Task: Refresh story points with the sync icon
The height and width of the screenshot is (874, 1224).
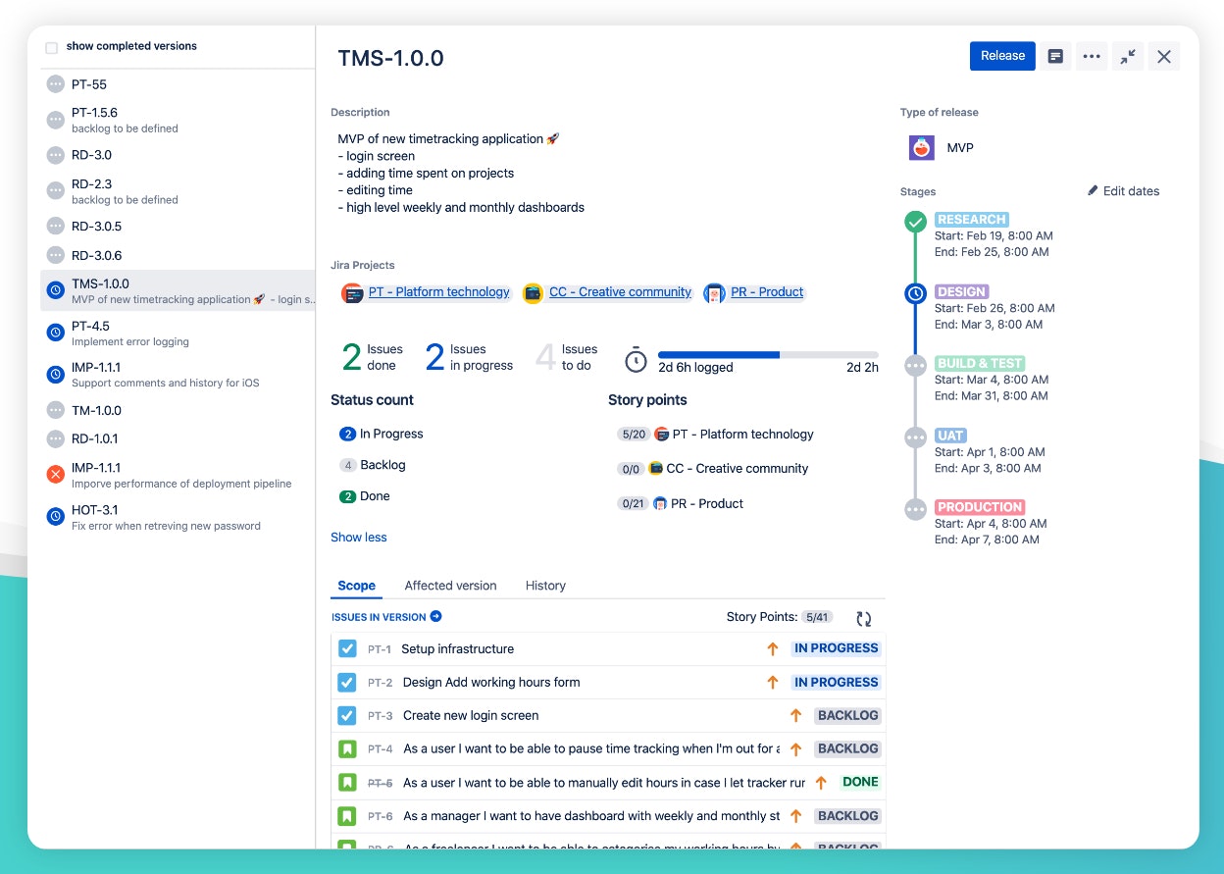Action: point(863,618)
